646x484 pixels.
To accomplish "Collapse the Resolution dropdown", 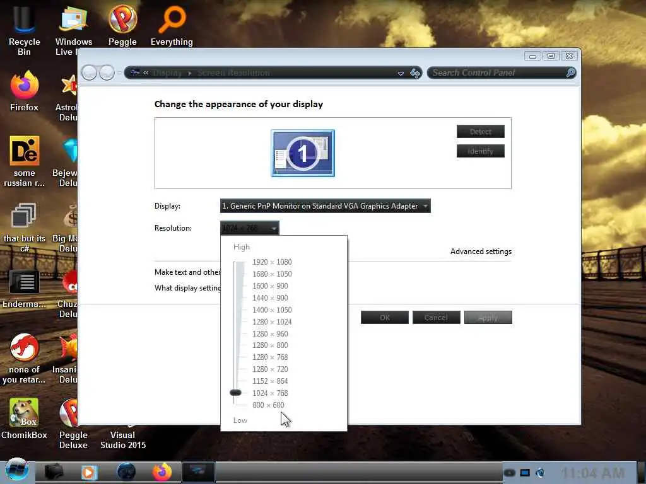I will click(x=250, y=228).
